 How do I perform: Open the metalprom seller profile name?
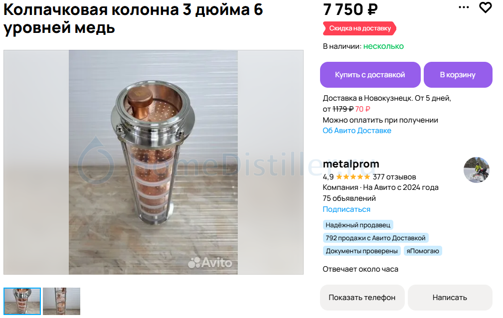[351, 164]
